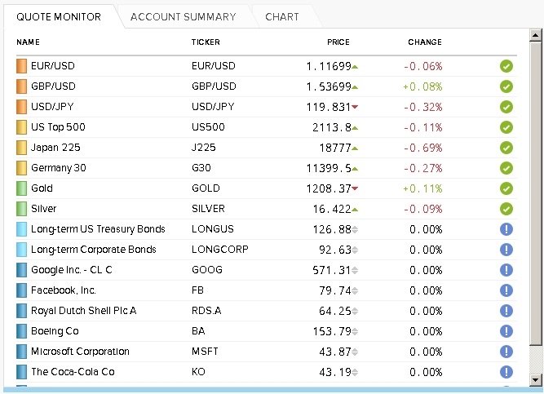
Task: Sort the list by the Price column header
Action: 338,42
